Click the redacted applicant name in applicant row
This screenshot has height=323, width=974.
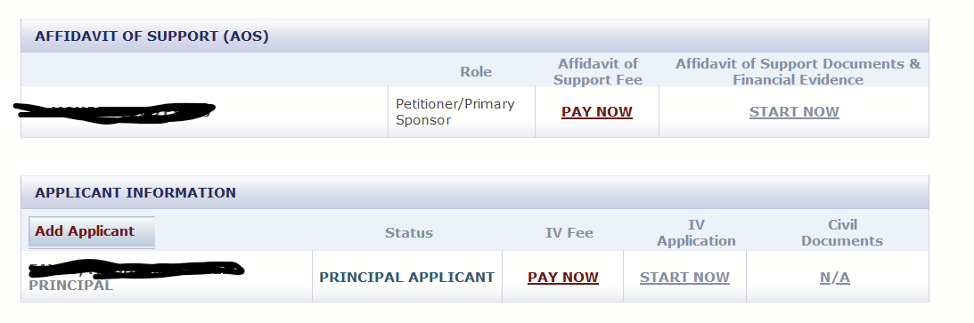[x=136, y=269]
